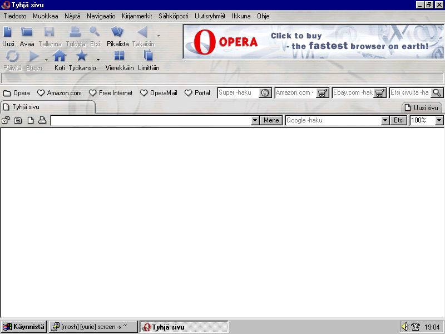Focus the address URL input field
The image size is (445, 334).
pyautogui.click(x=151, y=120)
